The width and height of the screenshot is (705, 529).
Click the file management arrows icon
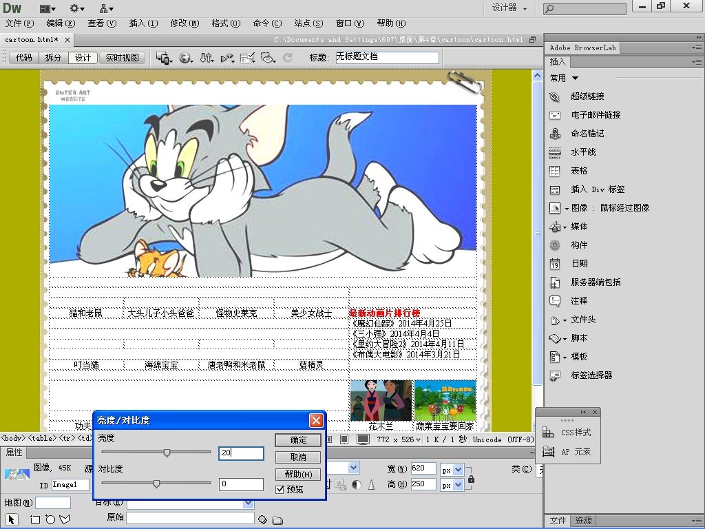click(x=207, y=58)
